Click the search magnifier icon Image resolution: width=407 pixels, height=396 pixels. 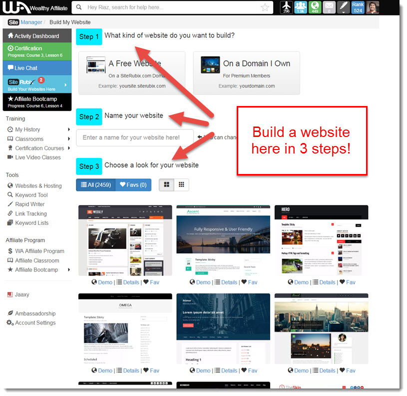click(79, 7)
